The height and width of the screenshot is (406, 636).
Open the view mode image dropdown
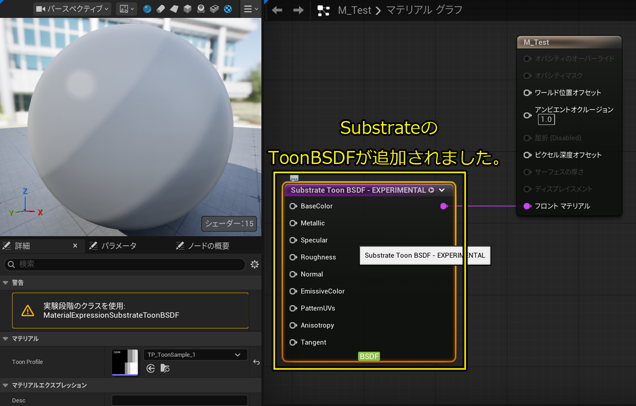pos(126,9)
